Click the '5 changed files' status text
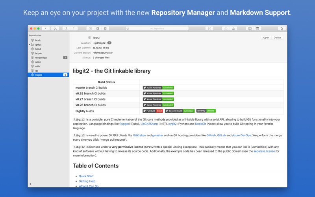 (x=101, y=58)
